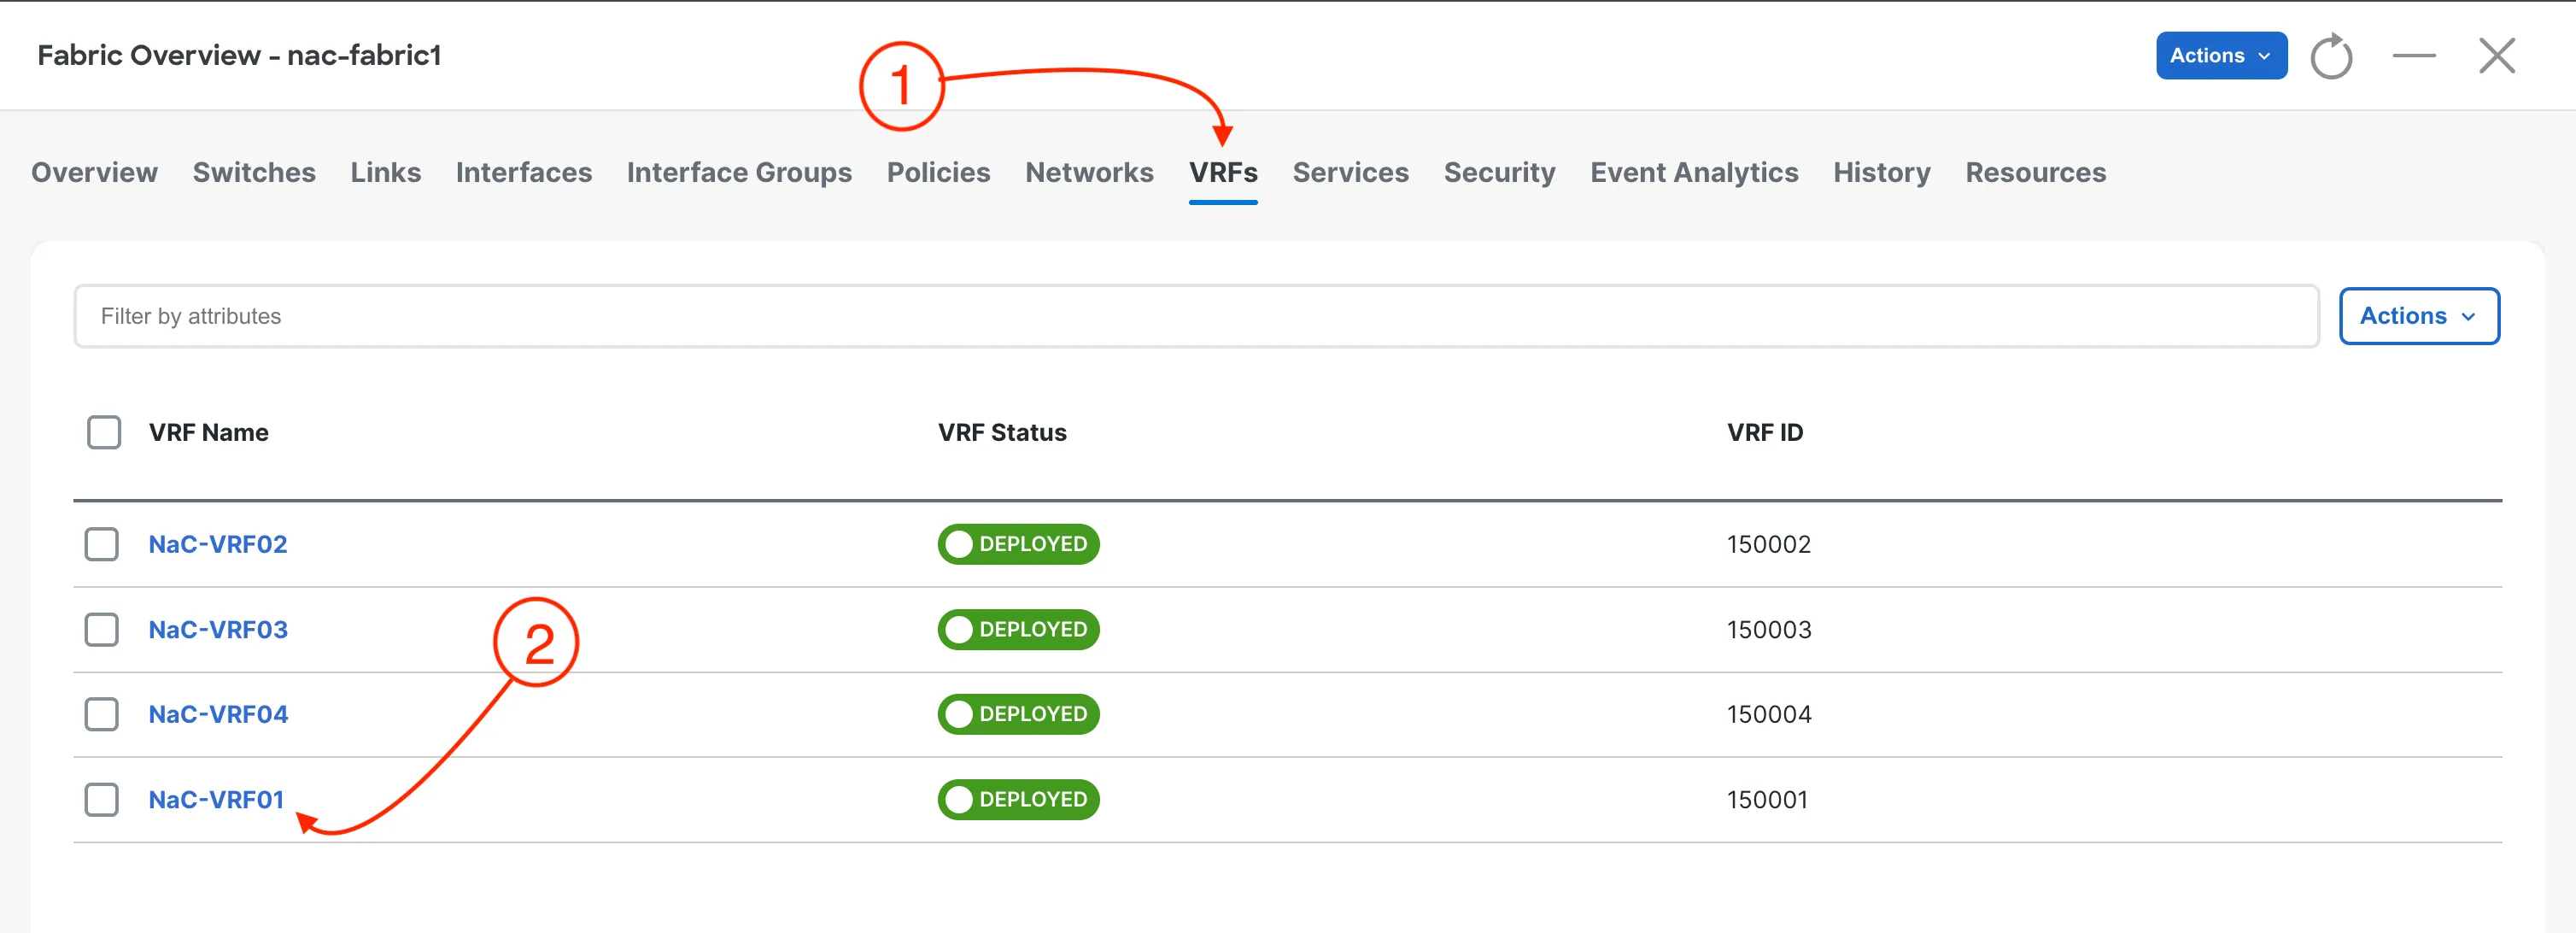Sort by the VRF Name column header
The image size is (2576, 933).
[209, 432]
